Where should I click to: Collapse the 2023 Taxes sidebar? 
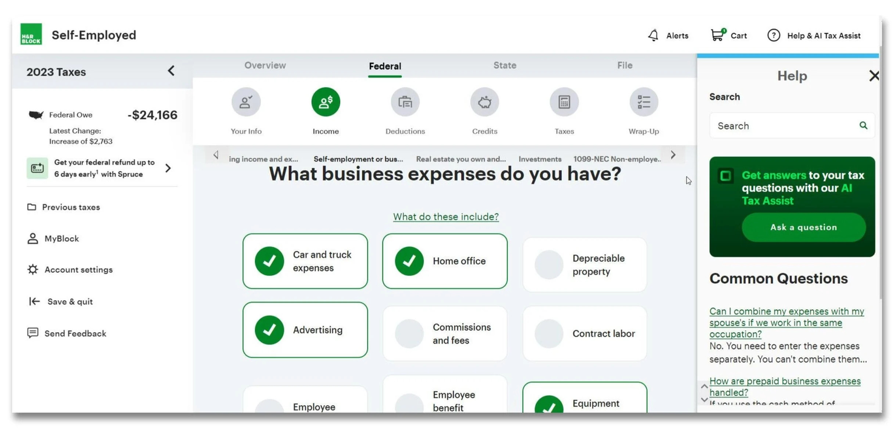point(171,70)
